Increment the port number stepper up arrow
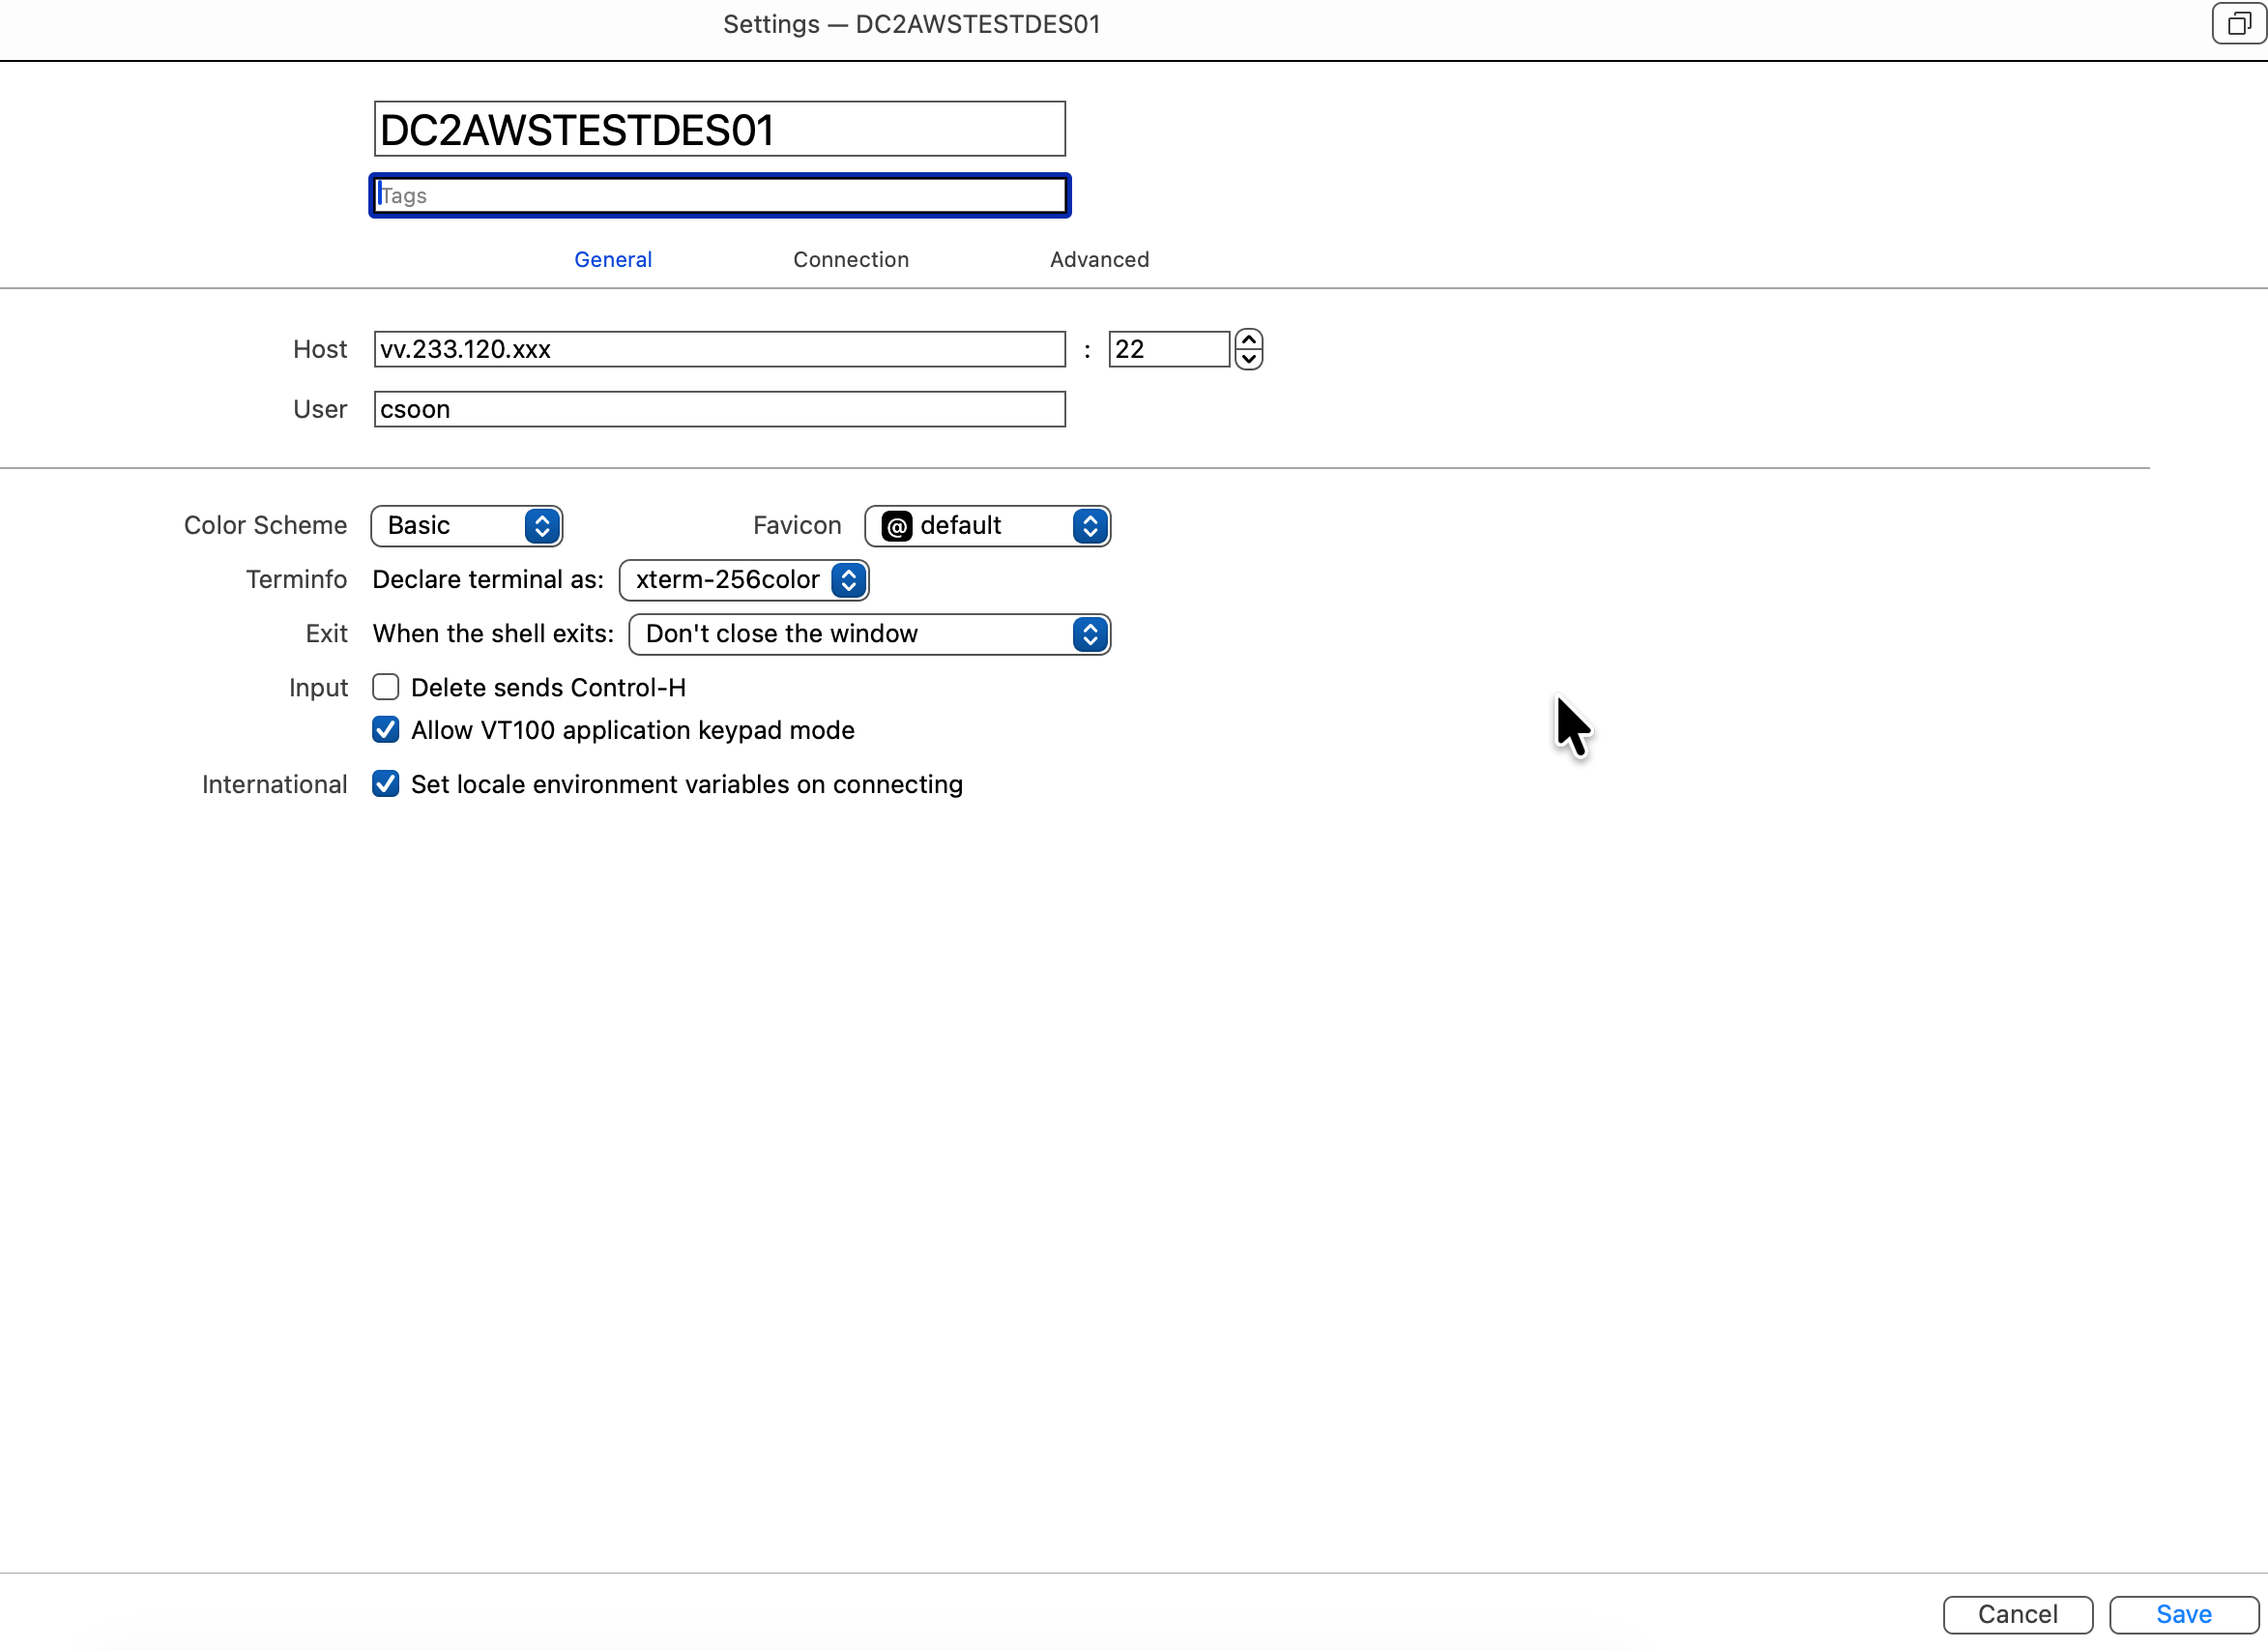 pyautogui.click(x=1248, y=340)
